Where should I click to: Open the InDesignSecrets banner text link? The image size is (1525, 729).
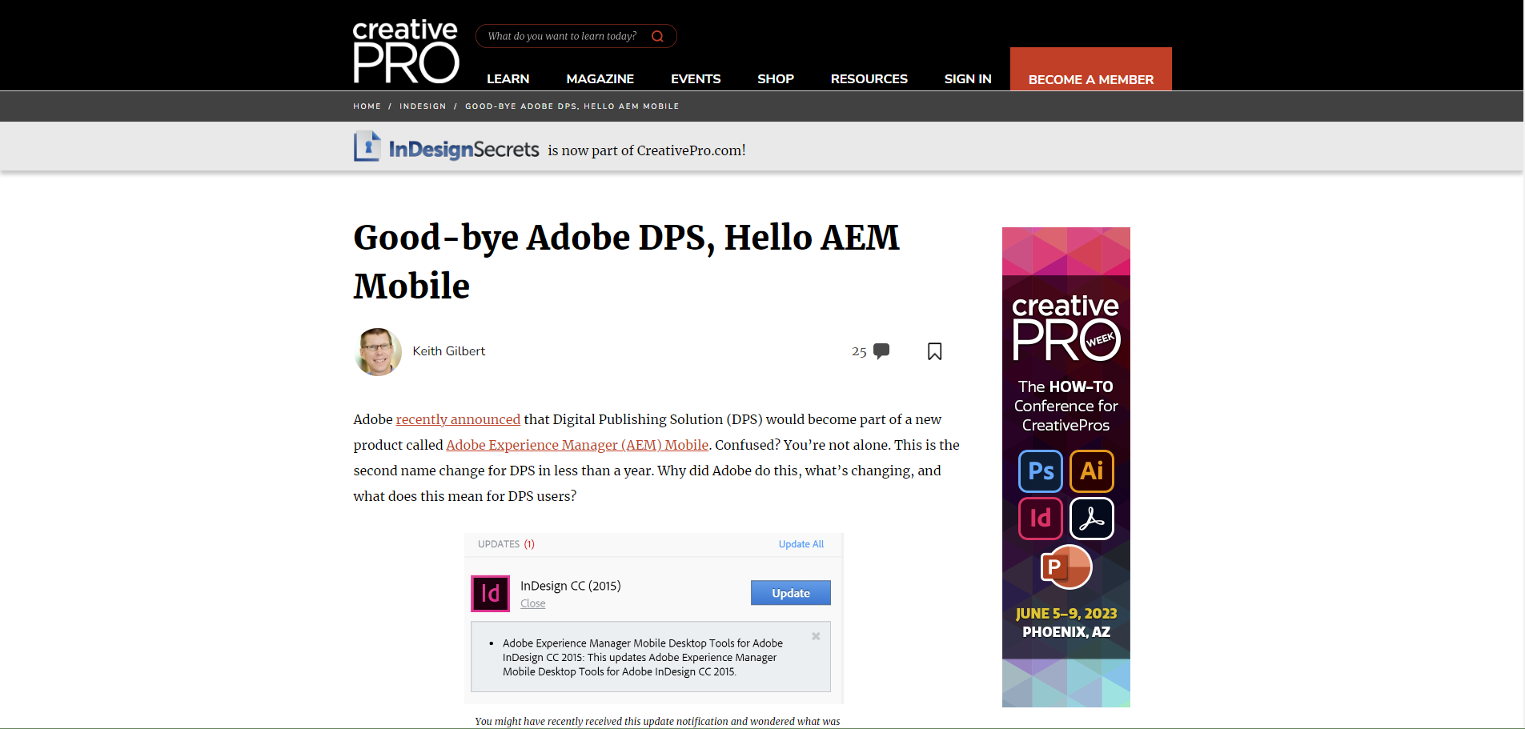pyautogui.click(x=647, y=150)
